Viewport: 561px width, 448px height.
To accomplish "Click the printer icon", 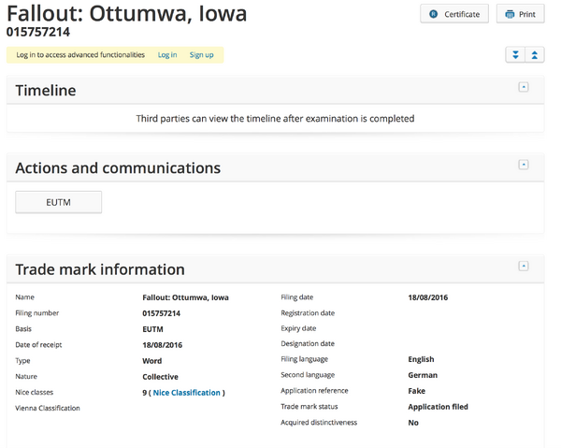I will point(510,14).
